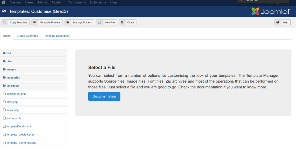Switch to the Template Description tab
Viewport: 296px width, 155px height.
(57, 36)
